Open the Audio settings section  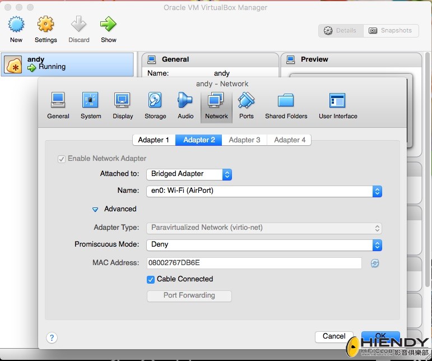click(185, 105)
